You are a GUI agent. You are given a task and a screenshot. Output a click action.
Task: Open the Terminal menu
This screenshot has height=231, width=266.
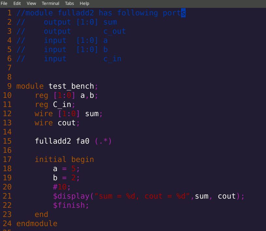click(50, 3)
